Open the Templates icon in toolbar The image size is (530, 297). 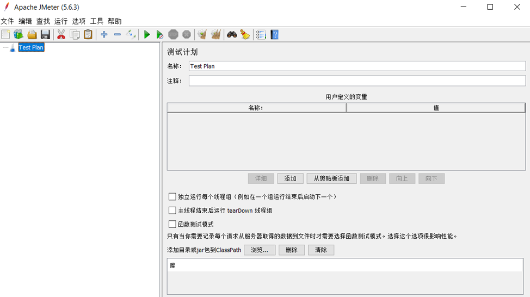click(19, 35)
